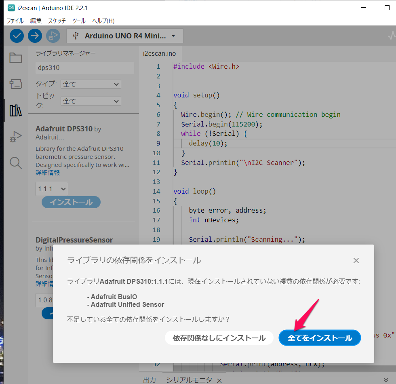Click 依存関係なしにインストール button

[x=219, y=338]
